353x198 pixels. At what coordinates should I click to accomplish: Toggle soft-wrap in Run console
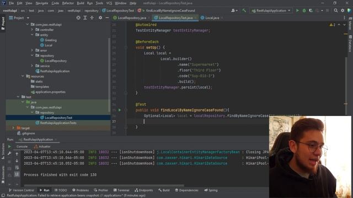(x=17, y=167)
